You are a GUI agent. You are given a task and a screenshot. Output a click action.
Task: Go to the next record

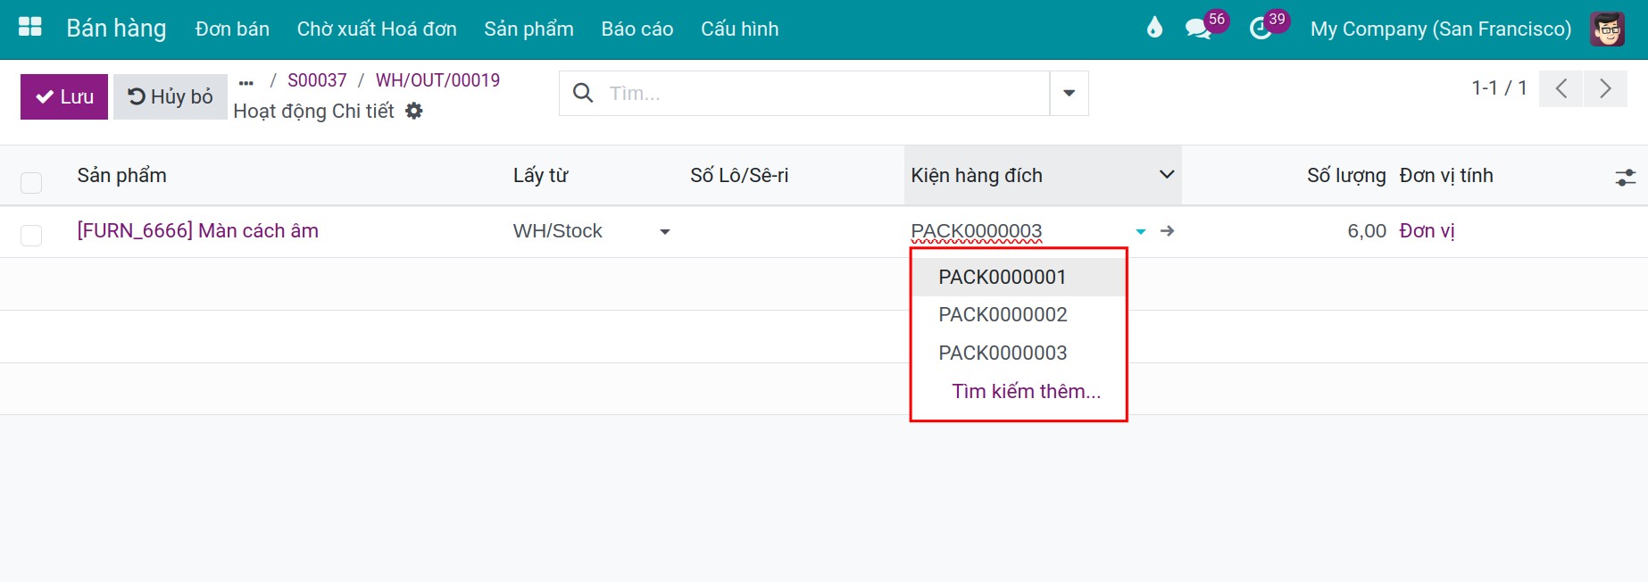1605,88
